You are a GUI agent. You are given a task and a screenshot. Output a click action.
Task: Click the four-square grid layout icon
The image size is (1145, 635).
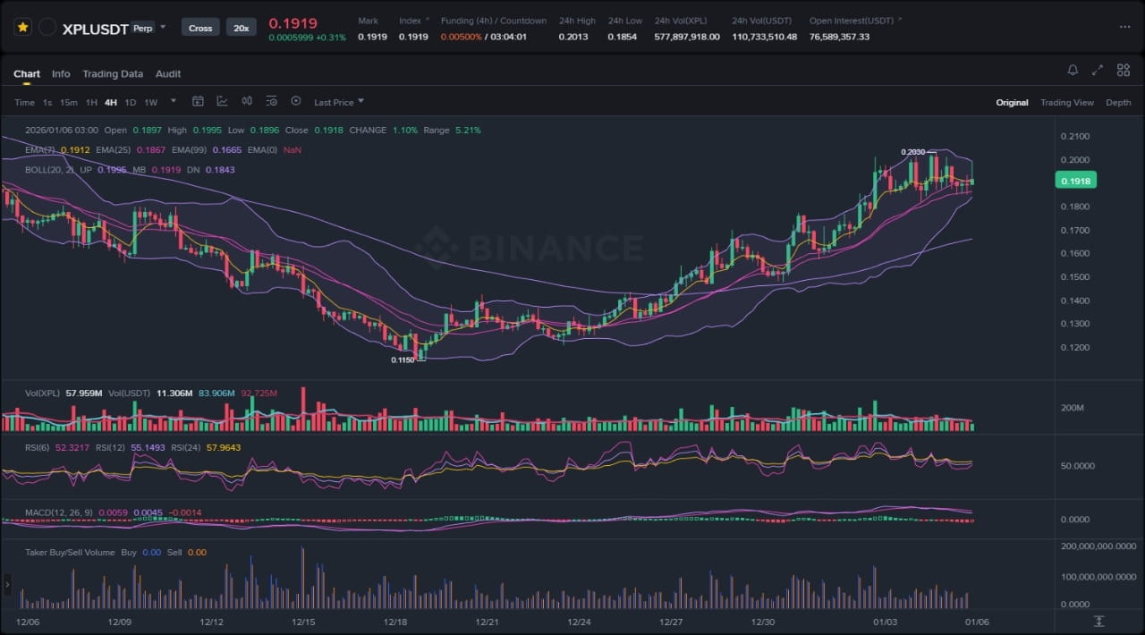[x=1122, y=70]
